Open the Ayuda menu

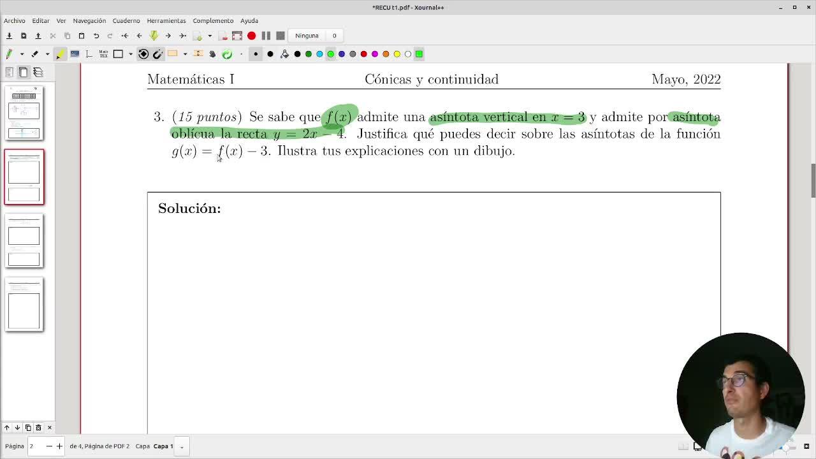point(249,20)
